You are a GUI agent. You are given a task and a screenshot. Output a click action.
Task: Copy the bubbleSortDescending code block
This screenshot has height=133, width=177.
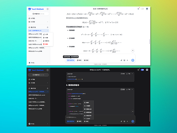[x=123, y=90]
